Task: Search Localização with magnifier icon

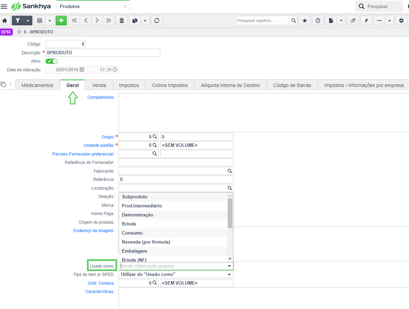Action: click(x=230, y=188)
